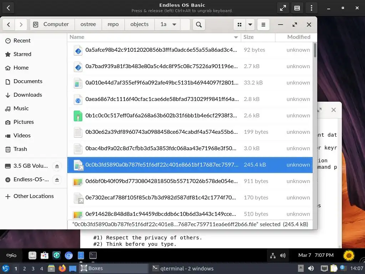Select the highlighted file 0c0b3fd5890a0b787fe51
This screenshot has height=274, width=365.
point(190,165)
